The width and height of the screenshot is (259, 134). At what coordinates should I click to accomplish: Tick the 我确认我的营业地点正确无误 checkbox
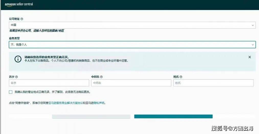[x=10, y=92]
